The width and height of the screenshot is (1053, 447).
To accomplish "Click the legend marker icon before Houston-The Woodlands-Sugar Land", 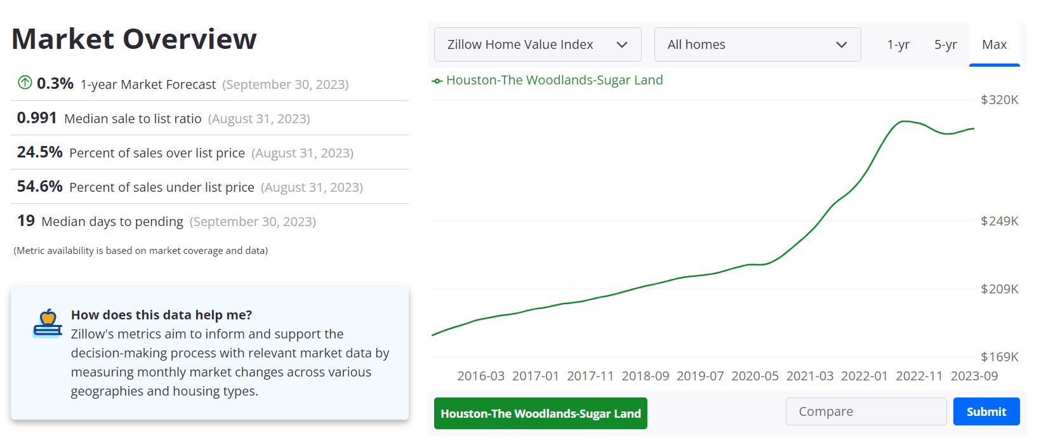I will [437, 81].
